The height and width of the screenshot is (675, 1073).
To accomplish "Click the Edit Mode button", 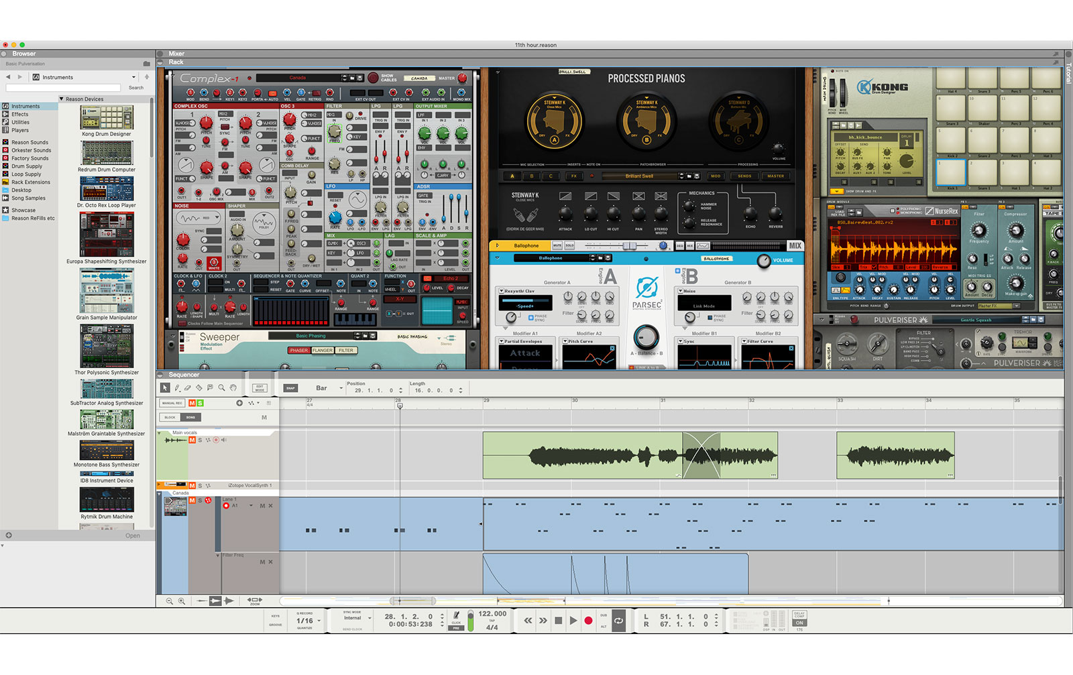I will click(x=260, y=388).
